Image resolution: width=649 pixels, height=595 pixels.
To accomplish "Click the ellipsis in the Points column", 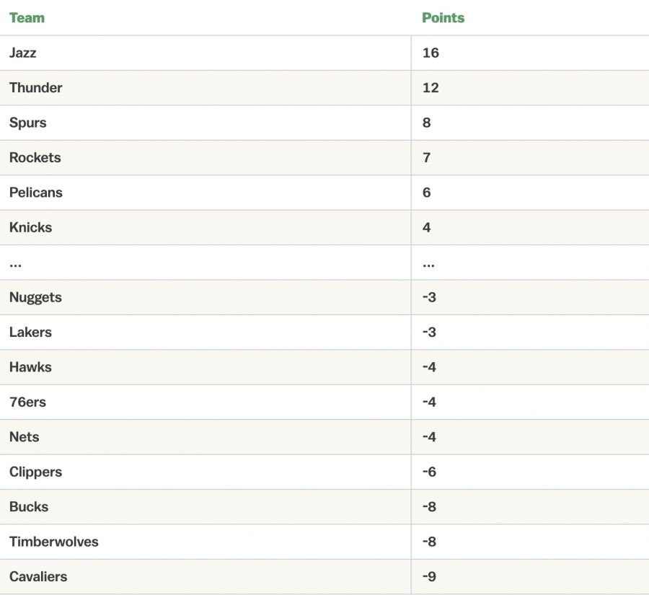I will (x=428, y=264).
